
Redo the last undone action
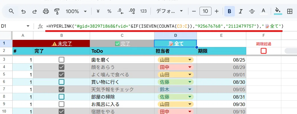pos(34,11)
